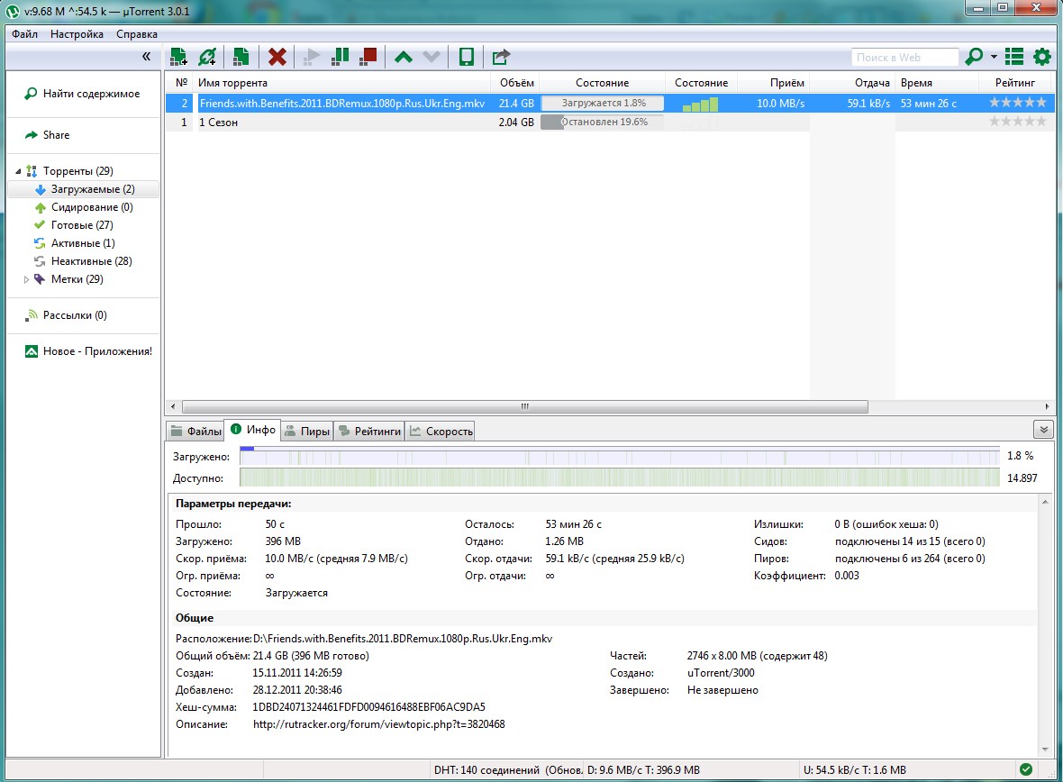Switch to the Пиры tab
The image size is (1063, 782).
tap(307, 432)
